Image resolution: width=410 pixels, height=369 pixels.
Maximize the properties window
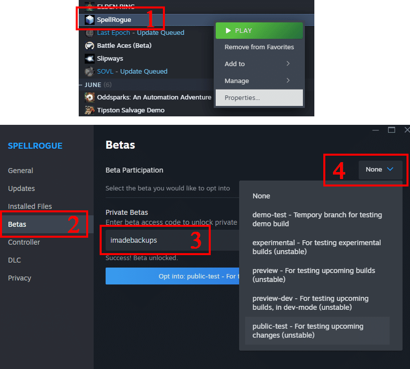click(x=392, y=130)
